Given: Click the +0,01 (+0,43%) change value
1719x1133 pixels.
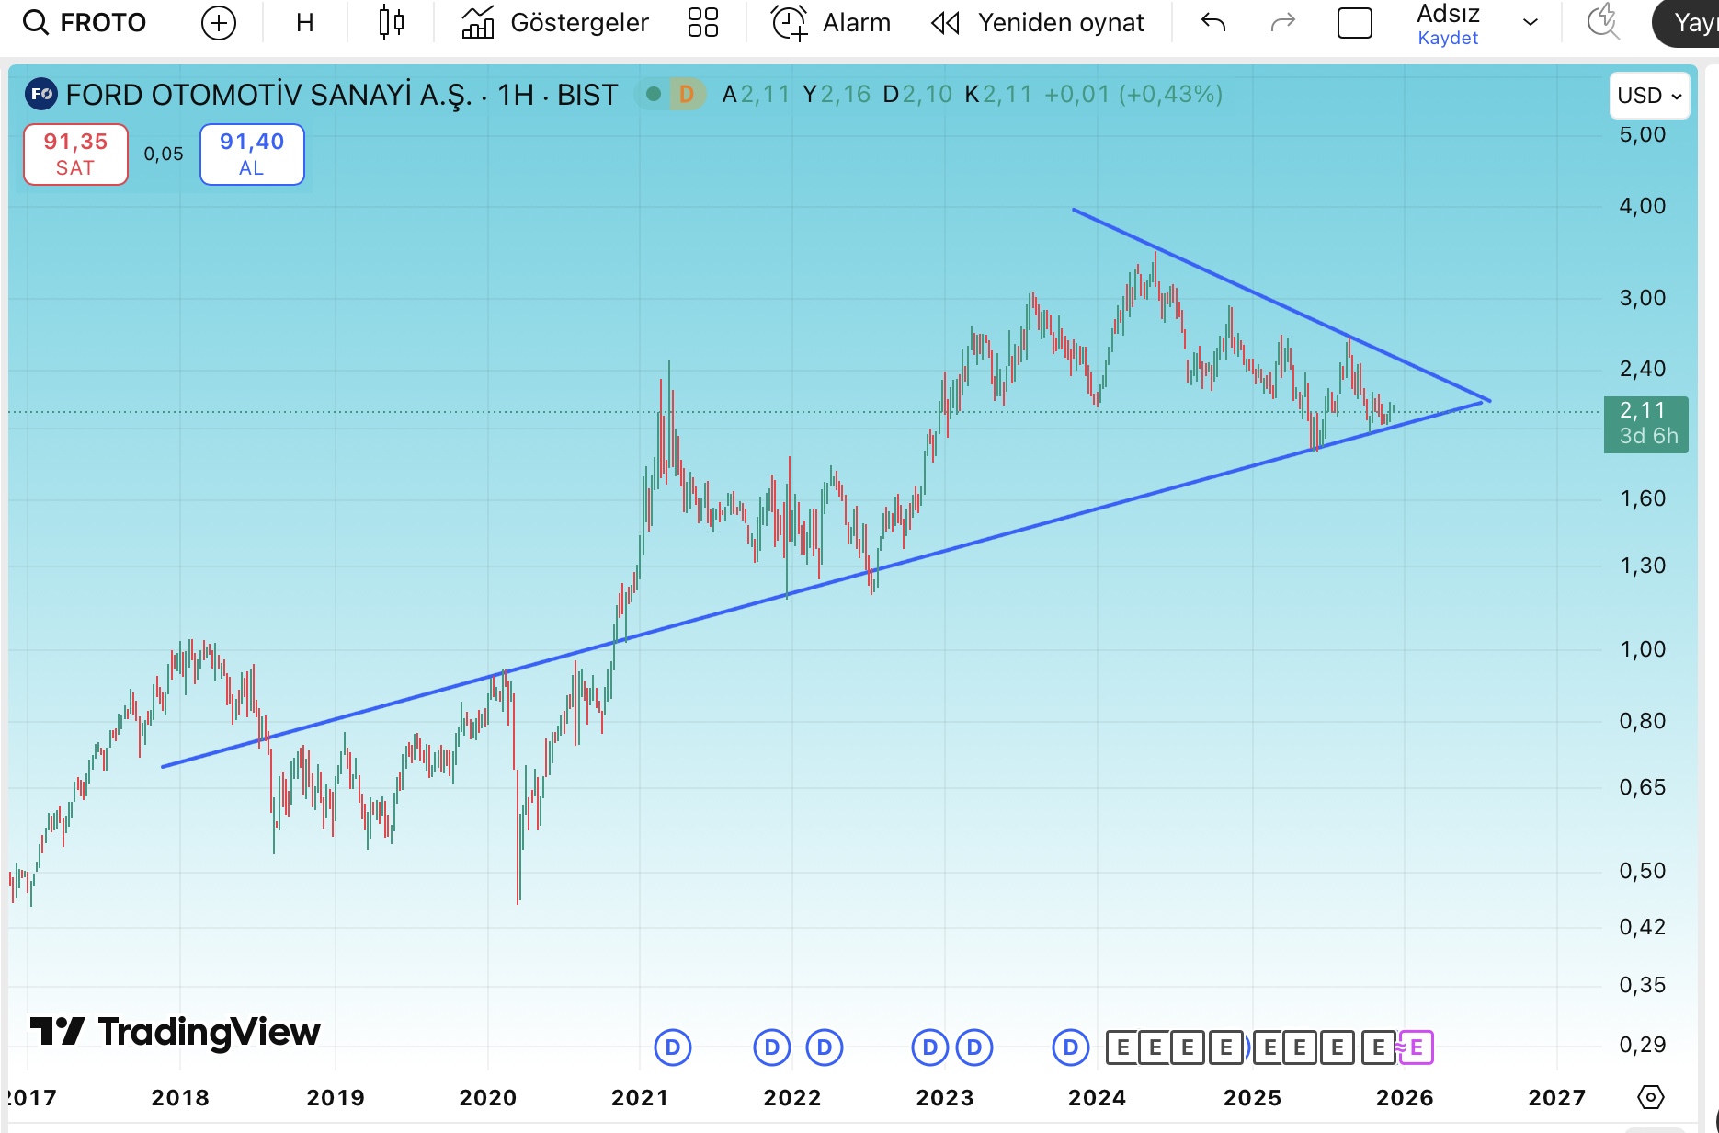Looking at the screenshot, I should (1133, 95).
